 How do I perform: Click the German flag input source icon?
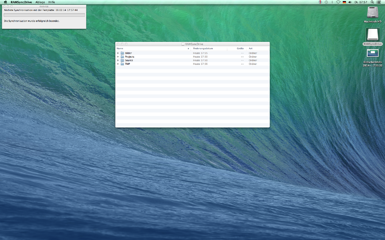coord(344,2)
